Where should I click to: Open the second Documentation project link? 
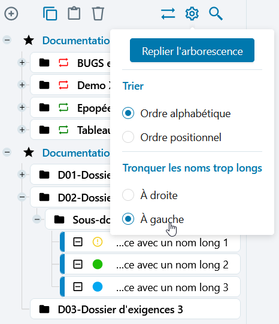pyautogui.click(x=76, y=153)
